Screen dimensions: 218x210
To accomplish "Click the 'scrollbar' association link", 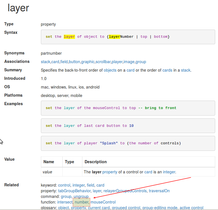I will (103, 62).
